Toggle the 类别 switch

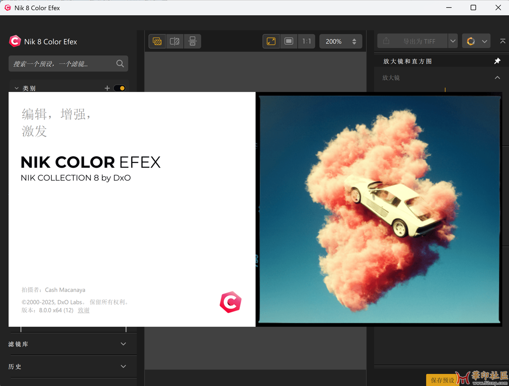[120, 88]
